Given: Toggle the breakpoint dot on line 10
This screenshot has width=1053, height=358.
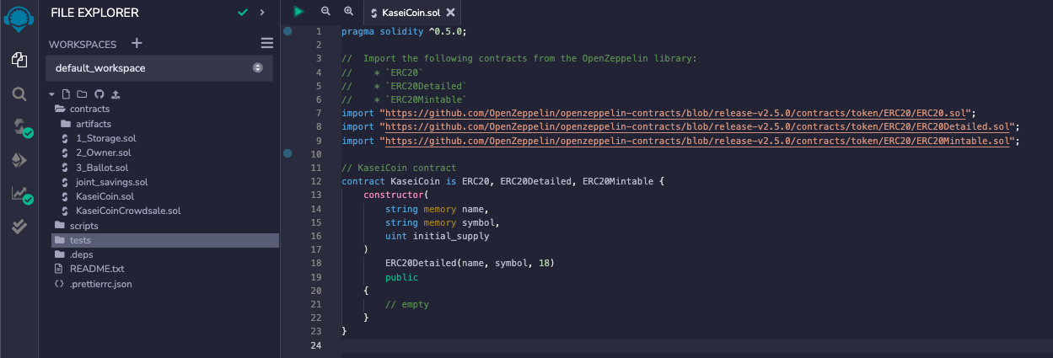Looking at the screenshot, I should pos(287,154).
